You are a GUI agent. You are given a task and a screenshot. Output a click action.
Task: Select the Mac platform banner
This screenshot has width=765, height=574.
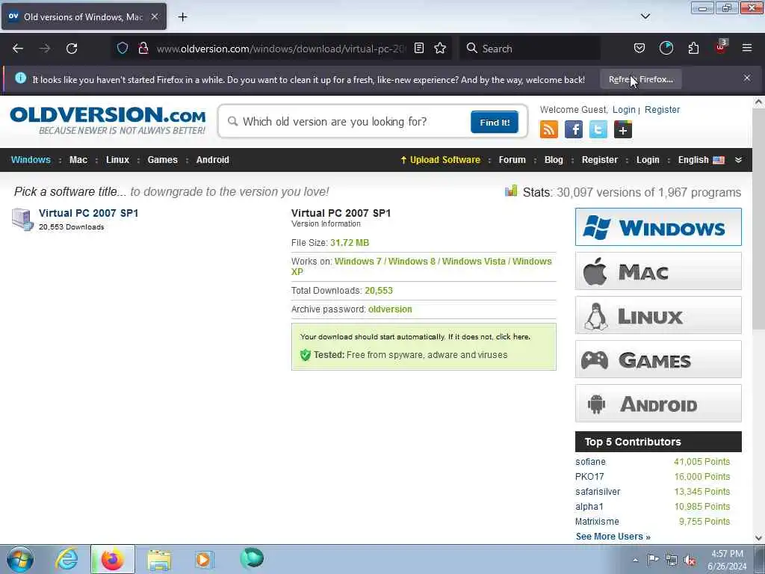click(658, 271)
